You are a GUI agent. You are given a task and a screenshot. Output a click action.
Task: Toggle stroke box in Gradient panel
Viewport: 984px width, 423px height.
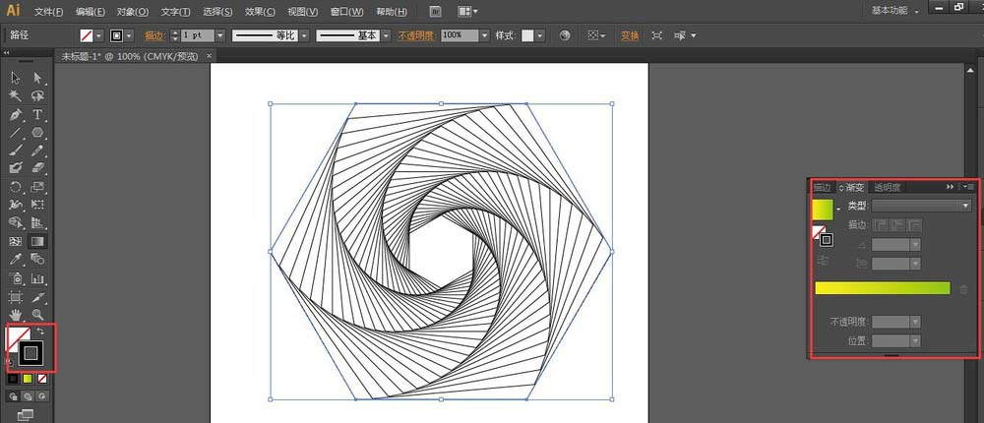click(x=827, y=240)
